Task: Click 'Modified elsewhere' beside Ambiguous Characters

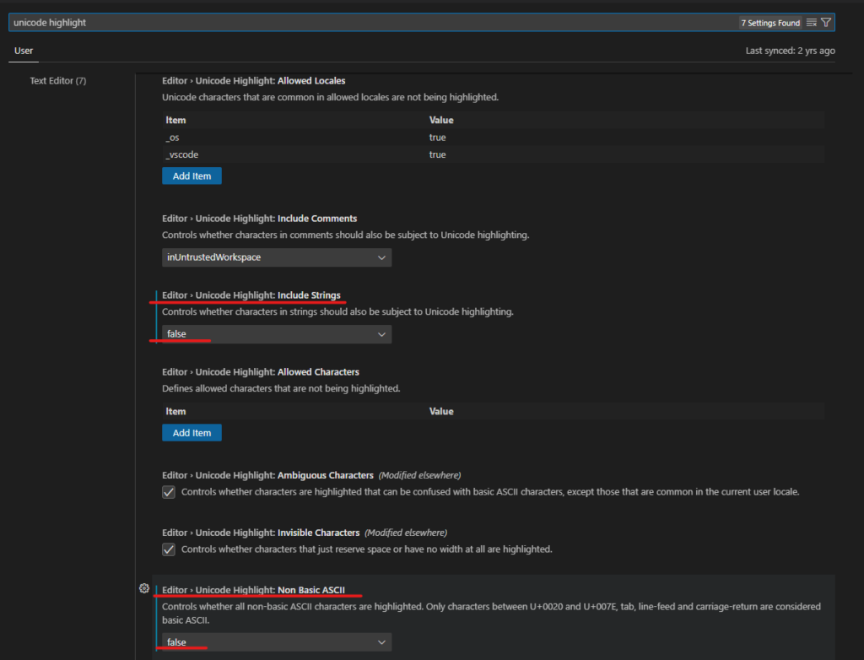Action: [x=419, y=475]
